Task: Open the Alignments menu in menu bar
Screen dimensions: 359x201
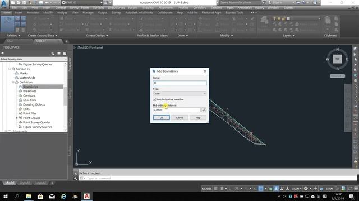Action: [x=166, y=7]
